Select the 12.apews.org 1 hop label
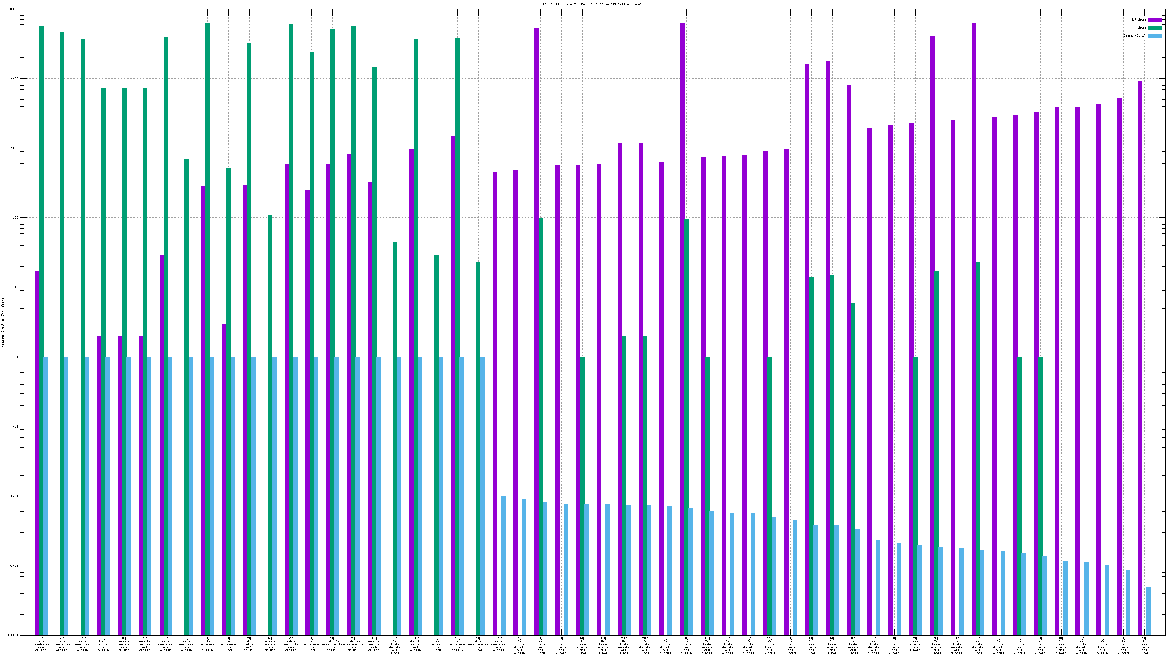 [x=437, y=644]
